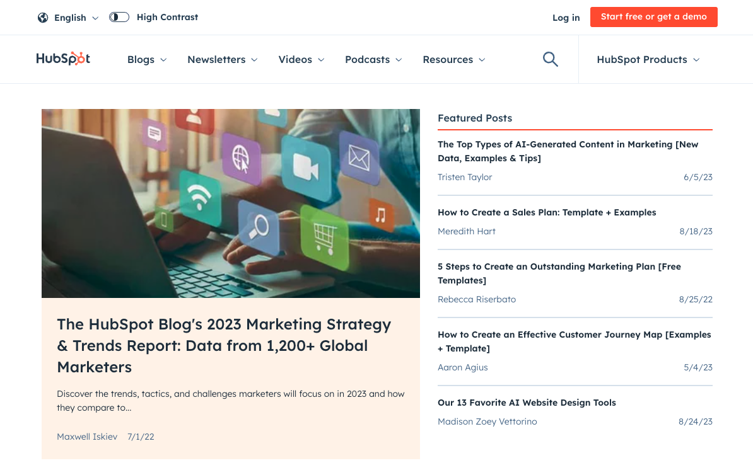Open the Videos menu
The image size is (753, 463).
coord(301,59)
